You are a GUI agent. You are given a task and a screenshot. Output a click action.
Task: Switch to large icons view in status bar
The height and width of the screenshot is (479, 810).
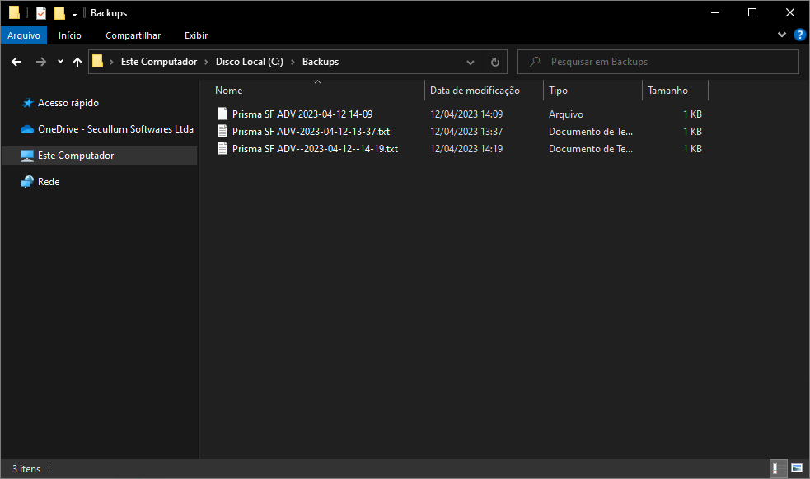796,468
